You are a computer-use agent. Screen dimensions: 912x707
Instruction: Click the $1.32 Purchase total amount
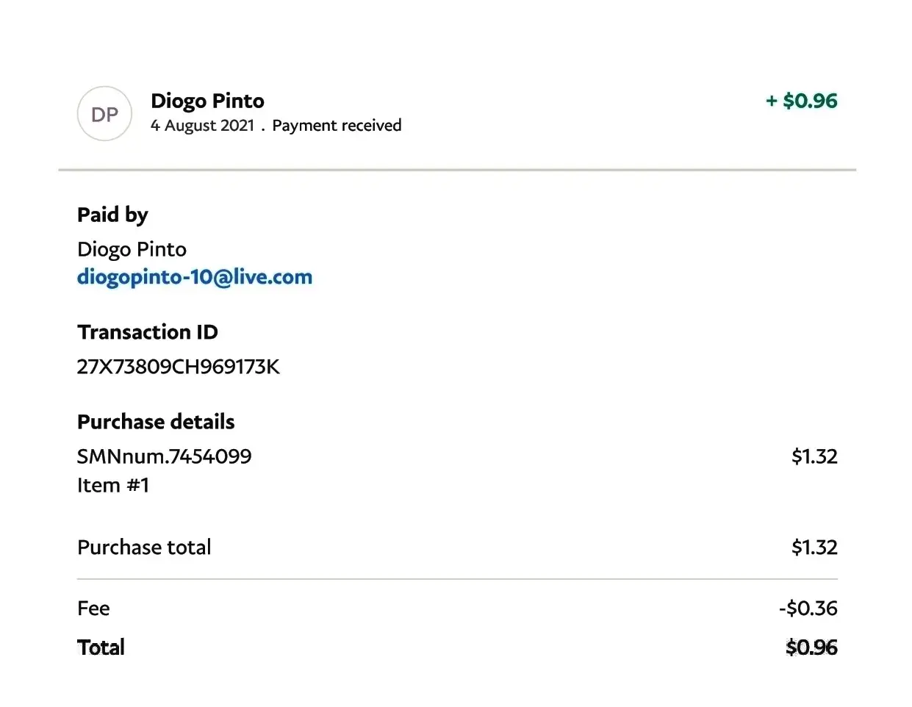click(814, 548)
